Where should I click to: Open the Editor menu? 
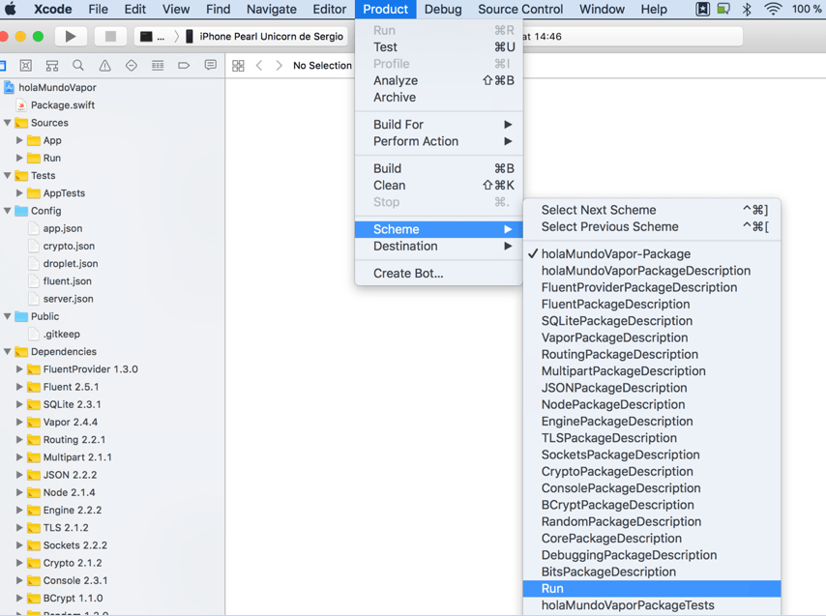pyautogui.click(x=330, y=9)
